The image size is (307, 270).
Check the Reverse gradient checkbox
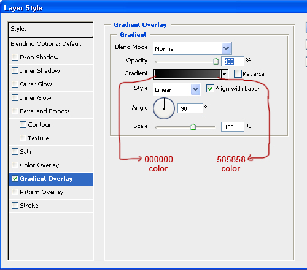tap(238, 74)
